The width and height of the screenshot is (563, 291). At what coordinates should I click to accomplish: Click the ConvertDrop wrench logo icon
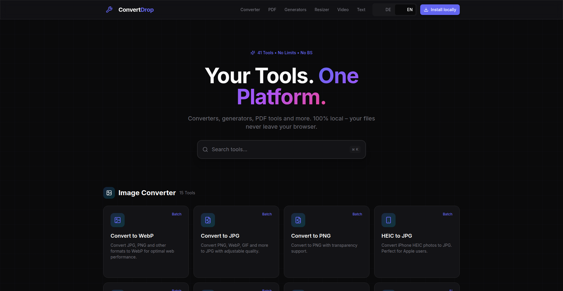point(109,9)
